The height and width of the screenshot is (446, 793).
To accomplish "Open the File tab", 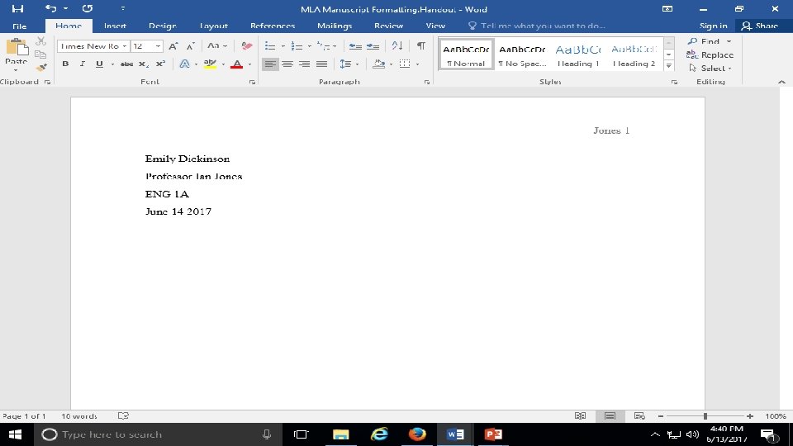I will click(x=19, y=26).
